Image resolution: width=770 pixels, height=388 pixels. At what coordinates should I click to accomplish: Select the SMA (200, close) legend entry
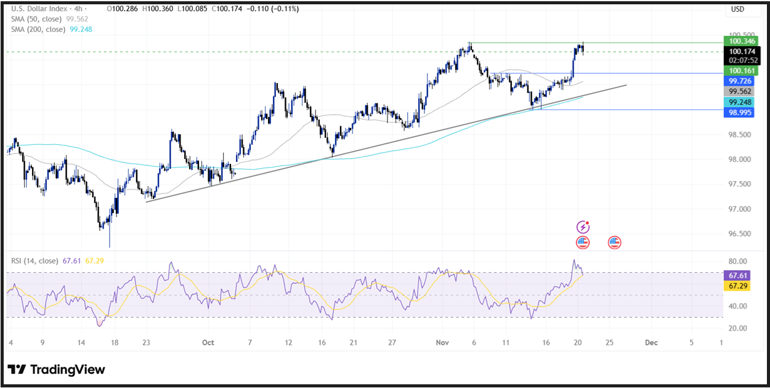point(37,30)
